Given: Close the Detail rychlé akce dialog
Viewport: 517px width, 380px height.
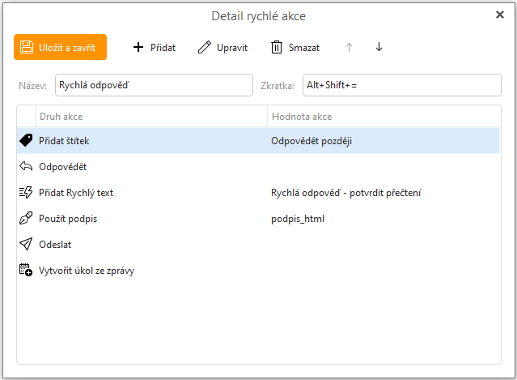Looking at the screenshot, I should click(500, 15).
